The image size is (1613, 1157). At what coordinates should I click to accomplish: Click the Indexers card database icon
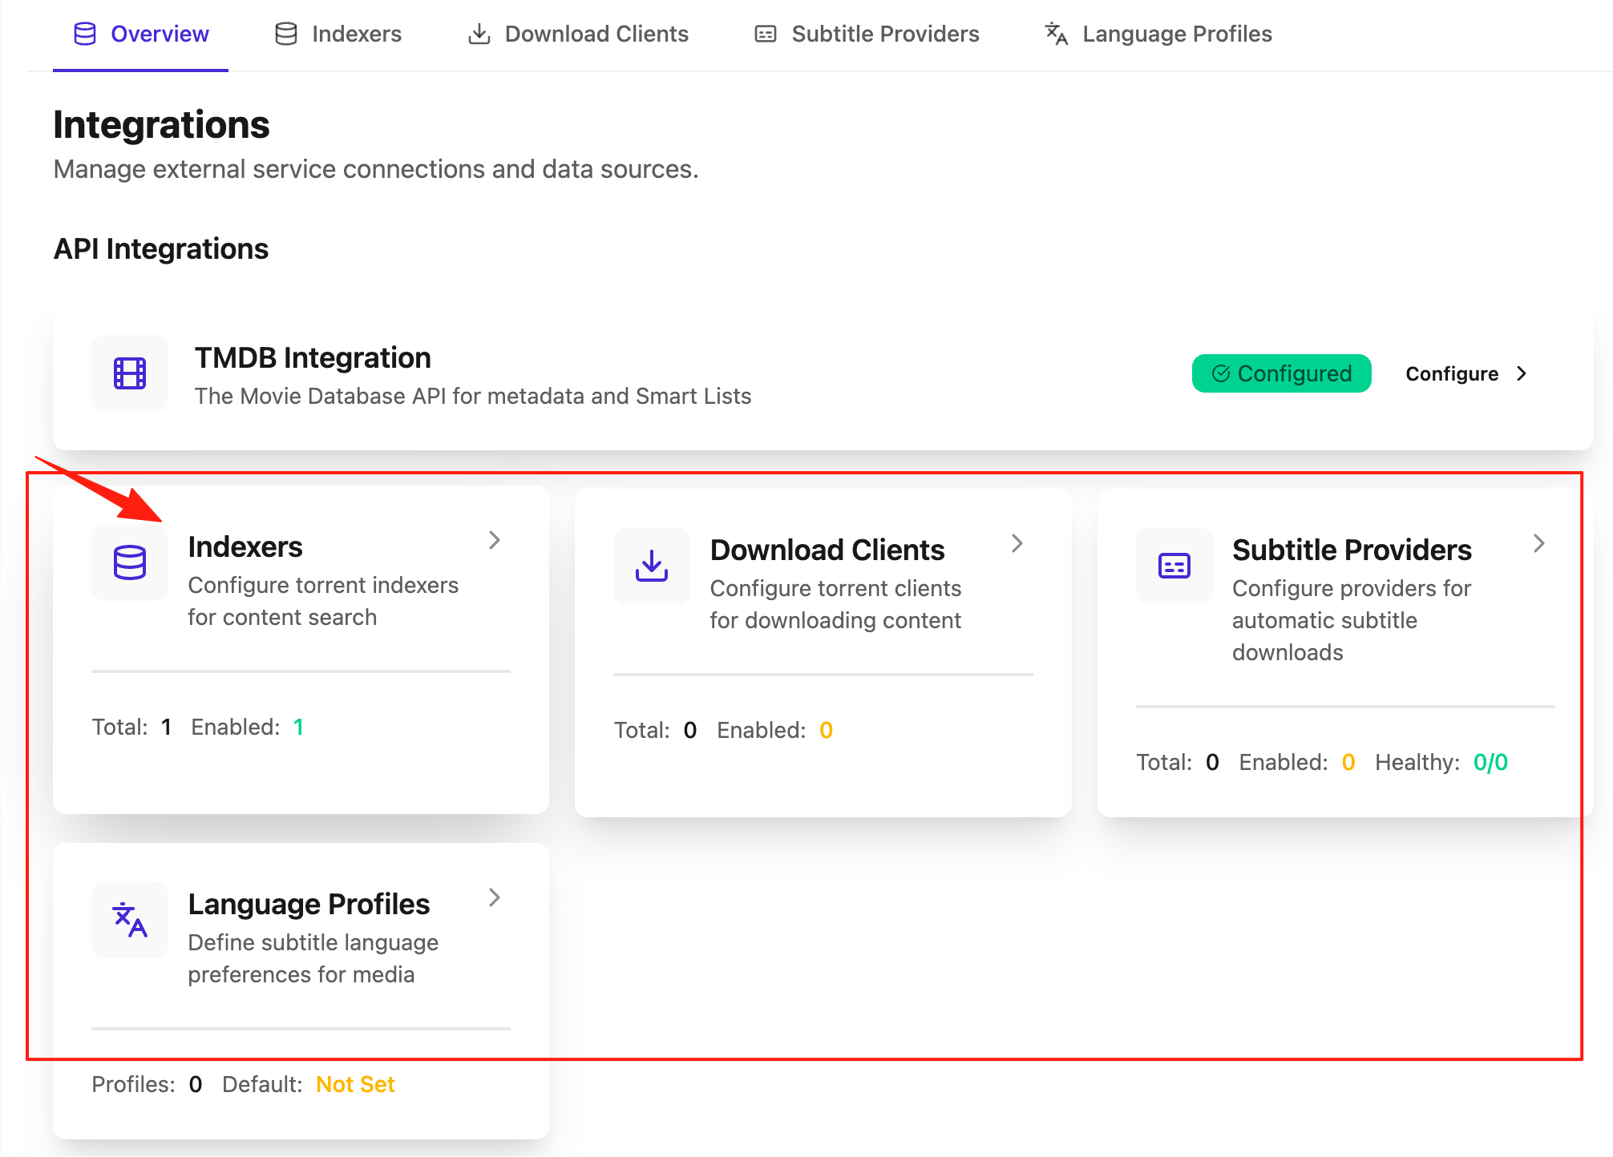click(x=130, y=562)
